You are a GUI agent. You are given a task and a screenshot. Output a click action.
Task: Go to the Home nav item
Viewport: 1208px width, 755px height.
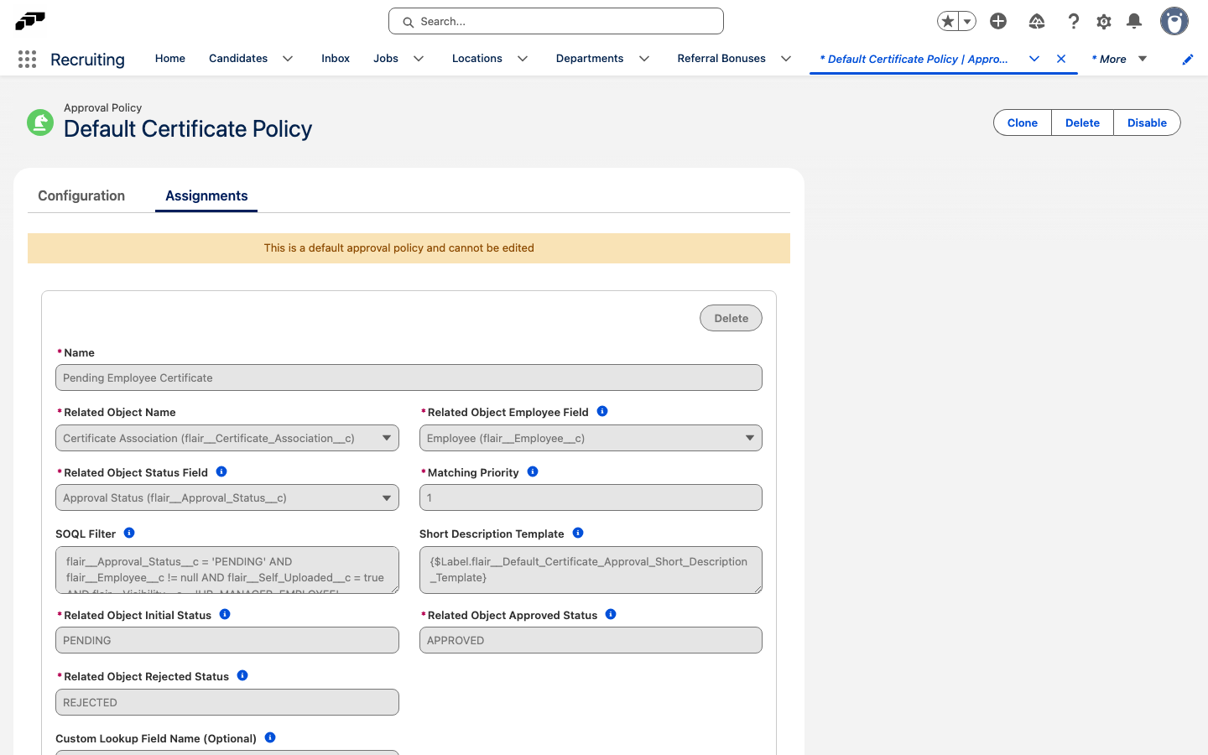click(x=170, y=59)
